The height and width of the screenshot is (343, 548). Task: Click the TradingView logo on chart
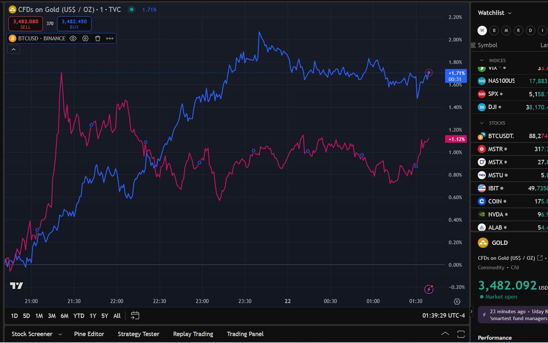pyautogui.click(x=16, y=286)
